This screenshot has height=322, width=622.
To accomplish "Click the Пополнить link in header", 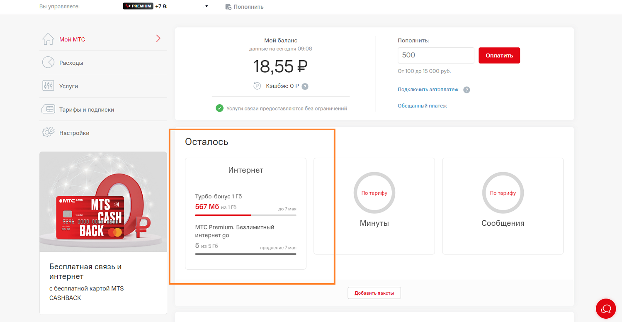I will pos(248,7).
